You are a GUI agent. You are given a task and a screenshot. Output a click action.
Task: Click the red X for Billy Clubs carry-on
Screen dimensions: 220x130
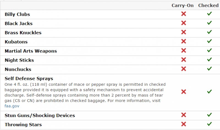point(184,14)
